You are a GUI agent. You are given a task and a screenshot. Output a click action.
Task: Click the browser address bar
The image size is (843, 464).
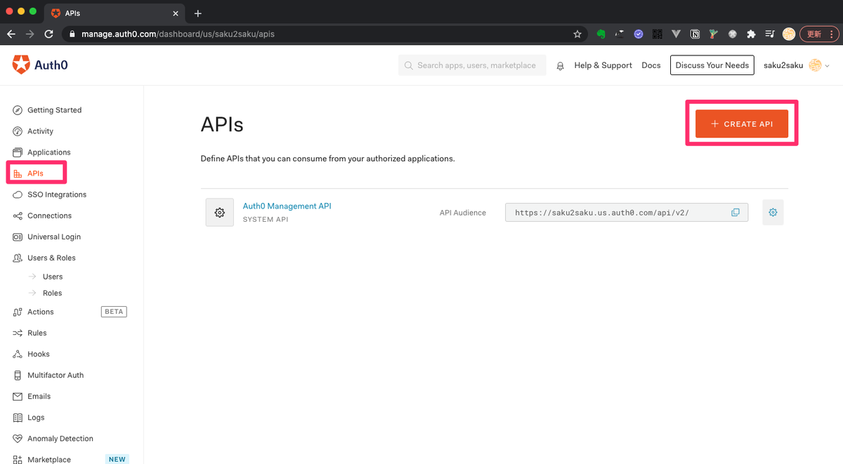pyautogui.click(x=323, y=34)
